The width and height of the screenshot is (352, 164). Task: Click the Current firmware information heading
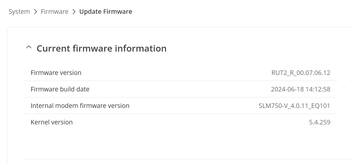tap(101, 48)
